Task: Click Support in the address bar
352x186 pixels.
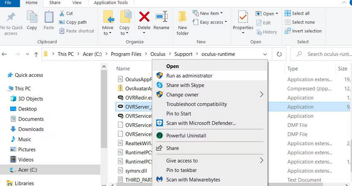Action: [183, 54]
